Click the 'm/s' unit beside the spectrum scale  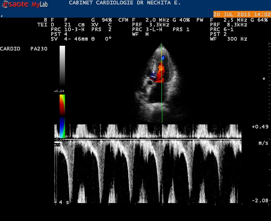coord(264,143)
